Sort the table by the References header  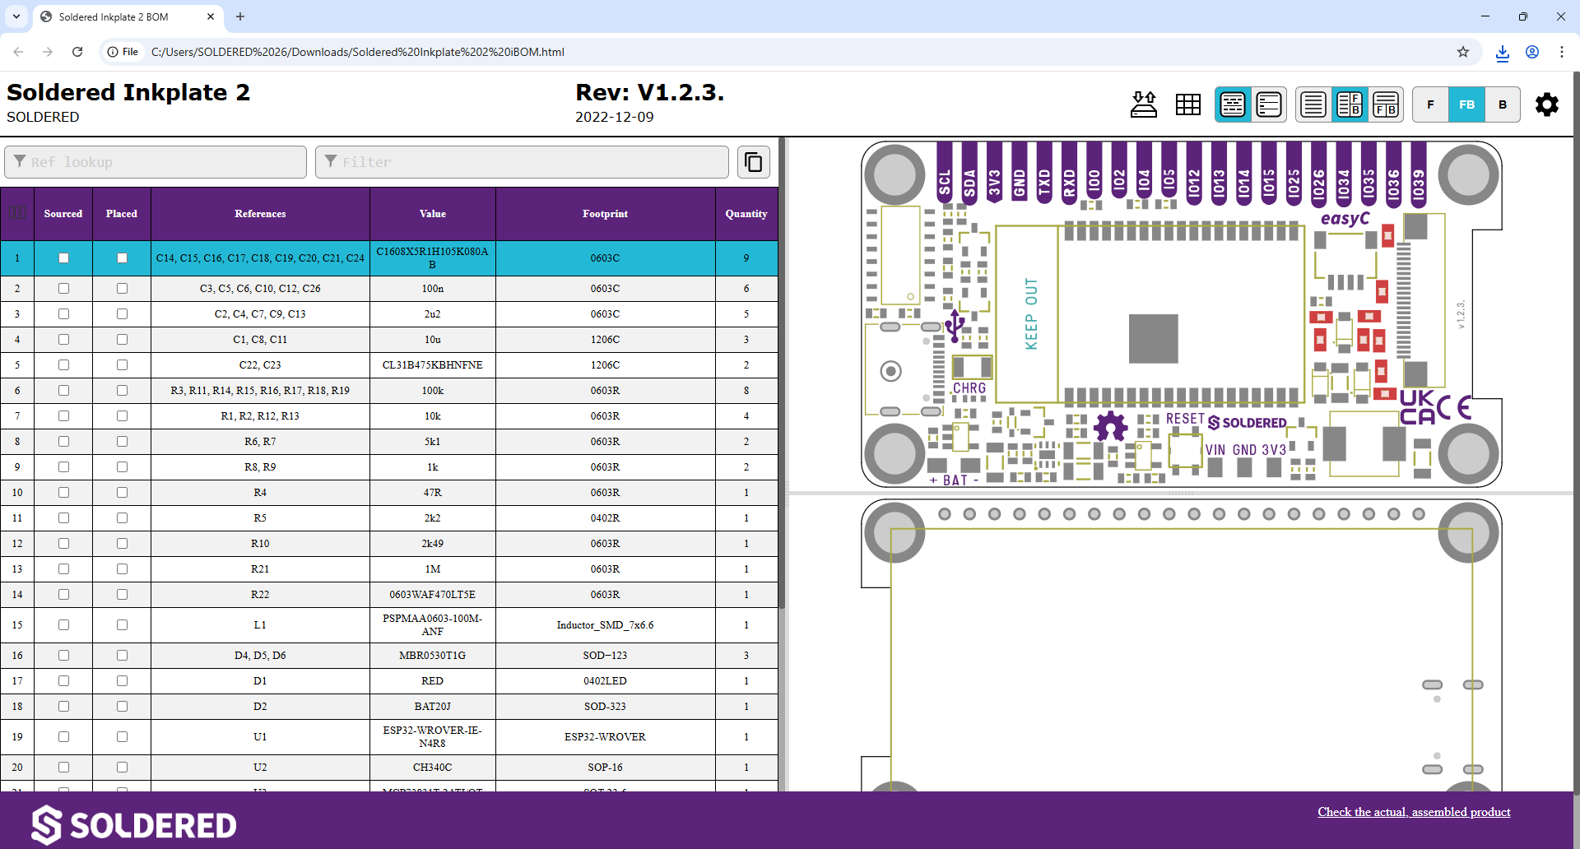[x=260, y=213]
